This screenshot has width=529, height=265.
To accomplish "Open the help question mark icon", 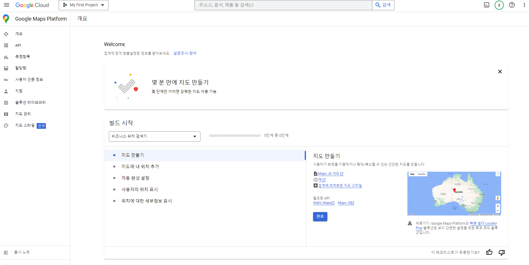I will click(x=512, y=5).
